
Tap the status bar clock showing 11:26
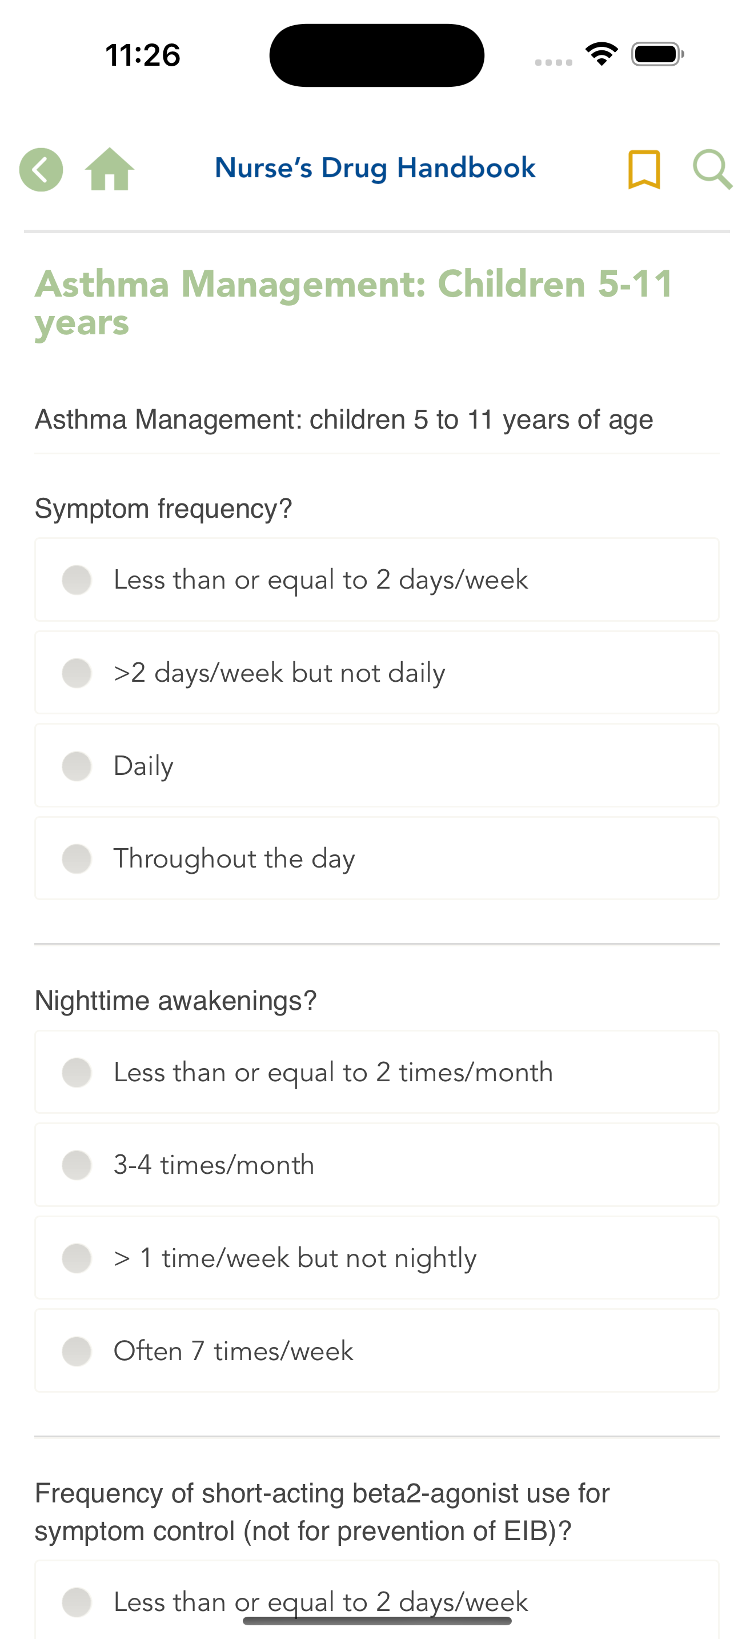(142, 55)
